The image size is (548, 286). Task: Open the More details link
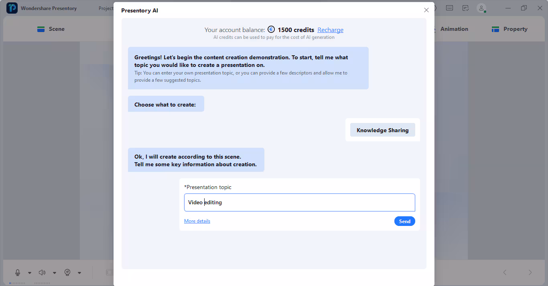click(x=197, y=221)
